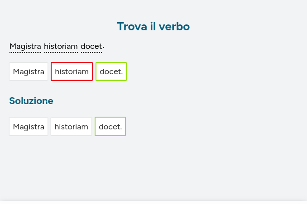Screen dimensions: 307x204
Task: Select the first word box of answer row
Action: tap(29, 71)
